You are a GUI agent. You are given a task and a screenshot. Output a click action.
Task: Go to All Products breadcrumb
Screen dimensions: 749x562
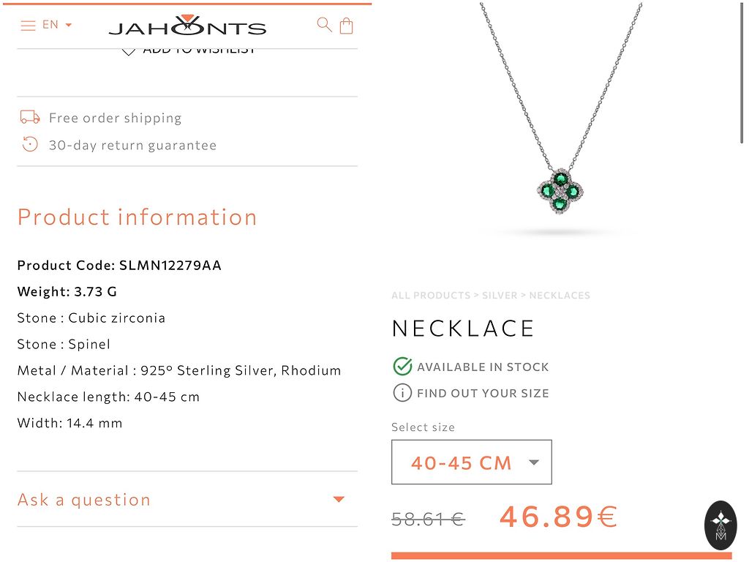431,296
